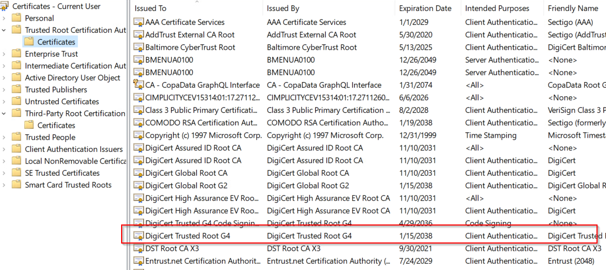Click the expiration date 5/30/2020

[x=416, y=35]
